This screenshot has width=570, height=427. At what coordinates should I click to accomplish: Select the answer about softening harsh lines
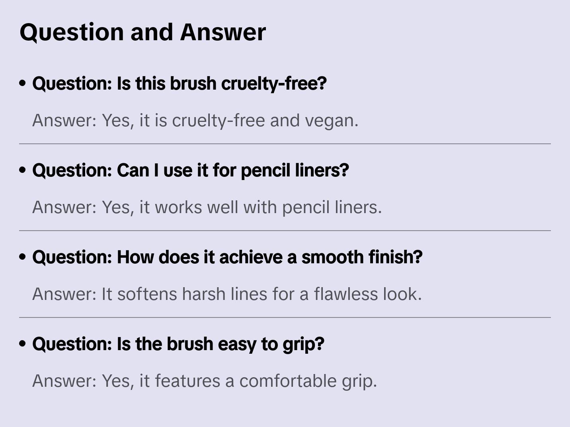226,294
